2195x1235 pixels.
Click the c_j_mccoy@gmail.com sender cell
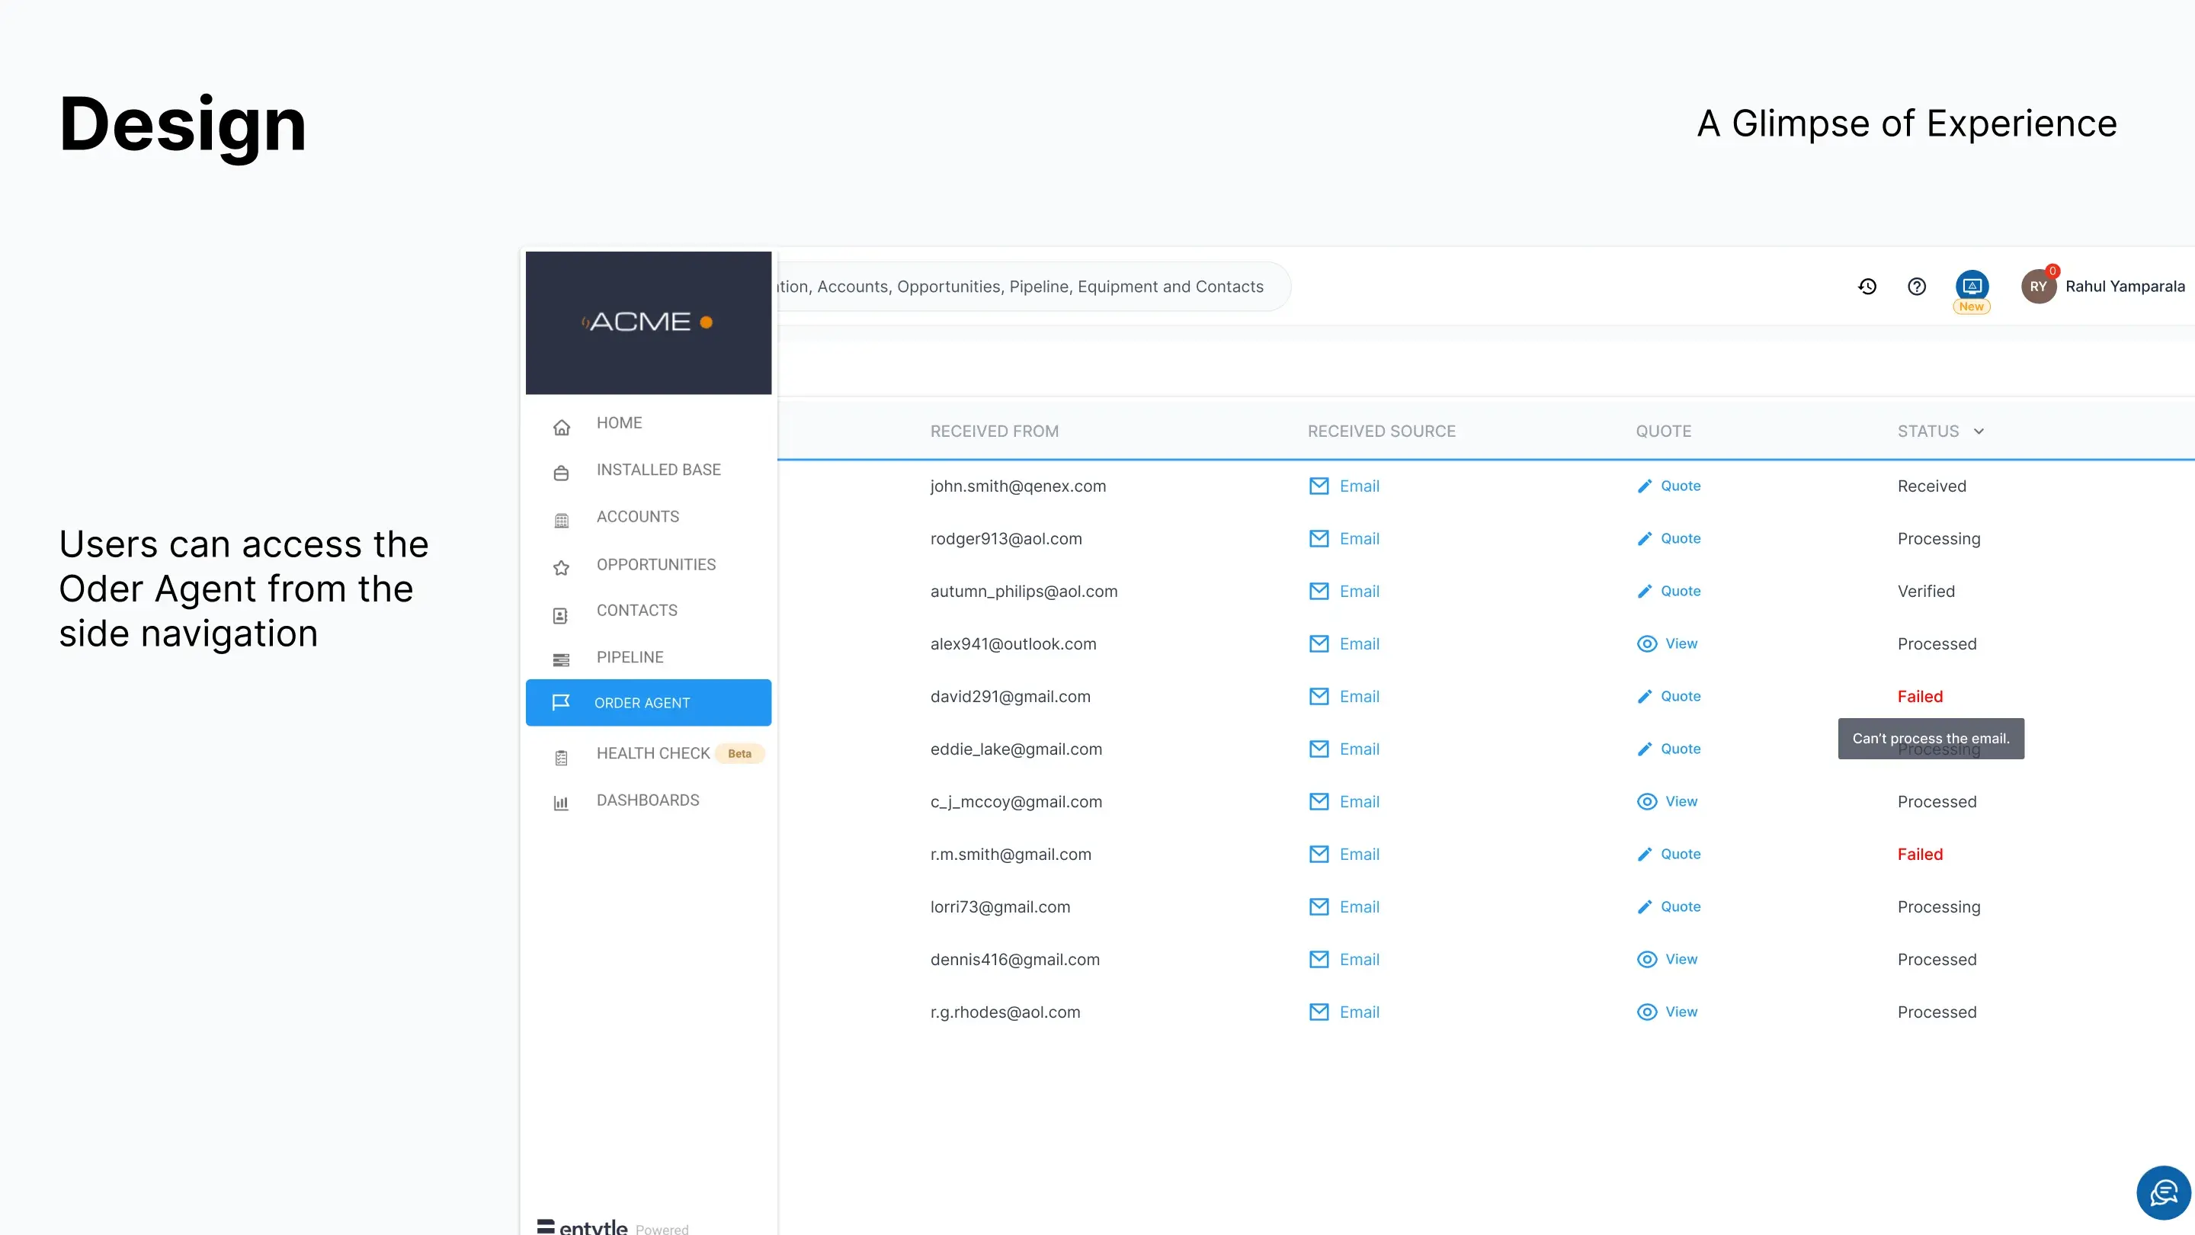click(x=1016, y=802)
